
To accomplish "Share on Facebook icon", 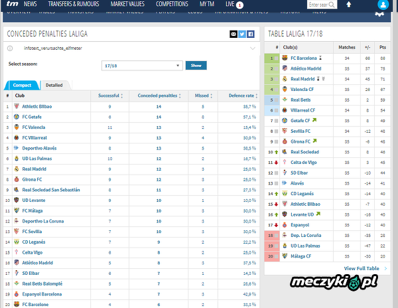I will coord(251,34).
